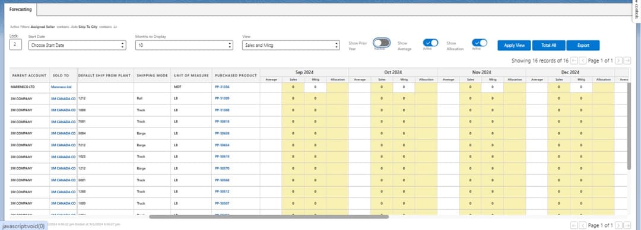
Task: Turn off the Show Average switch
Action: click(x=430, y=43)
